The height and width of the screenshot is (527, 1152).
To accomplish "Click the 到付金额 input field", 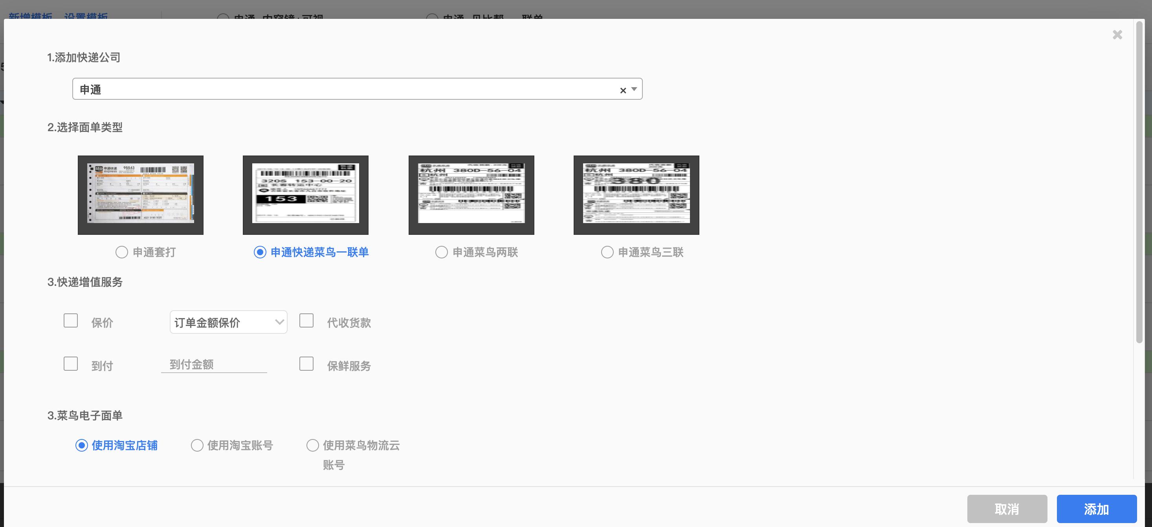I will click(214, 364).
